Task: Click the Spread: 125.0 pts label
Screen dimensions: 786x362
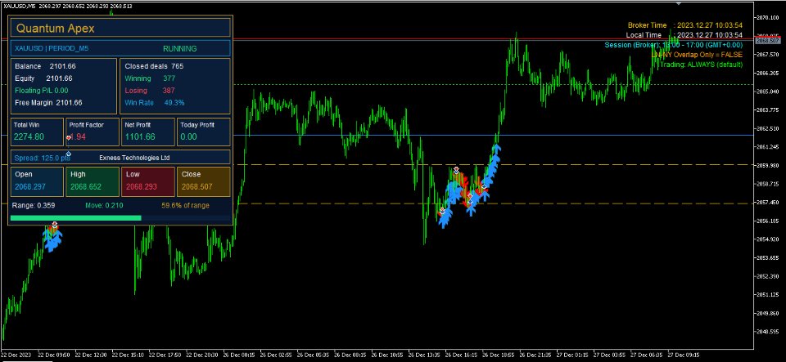Action: click(42, 158)
